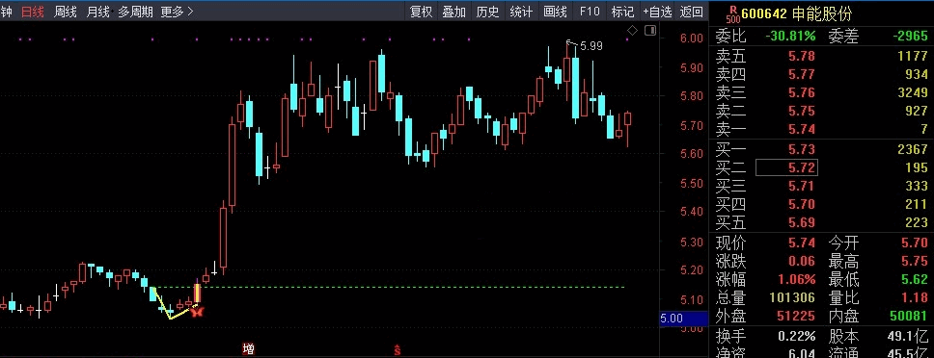The image size is (934, 358).
Task: Click the 最低 value 5.62
Action: tap(915, 280)
